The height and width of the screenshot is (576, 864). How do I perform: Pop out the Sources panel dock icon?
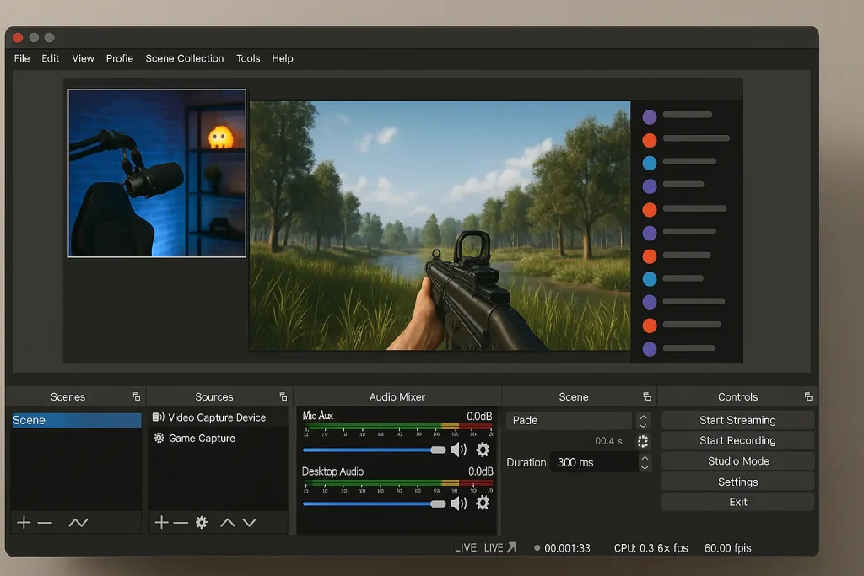tap(283, 396)
